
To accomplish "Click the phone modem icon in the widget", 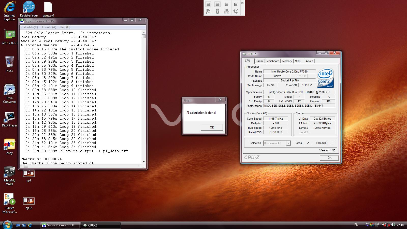I will 236,11.
